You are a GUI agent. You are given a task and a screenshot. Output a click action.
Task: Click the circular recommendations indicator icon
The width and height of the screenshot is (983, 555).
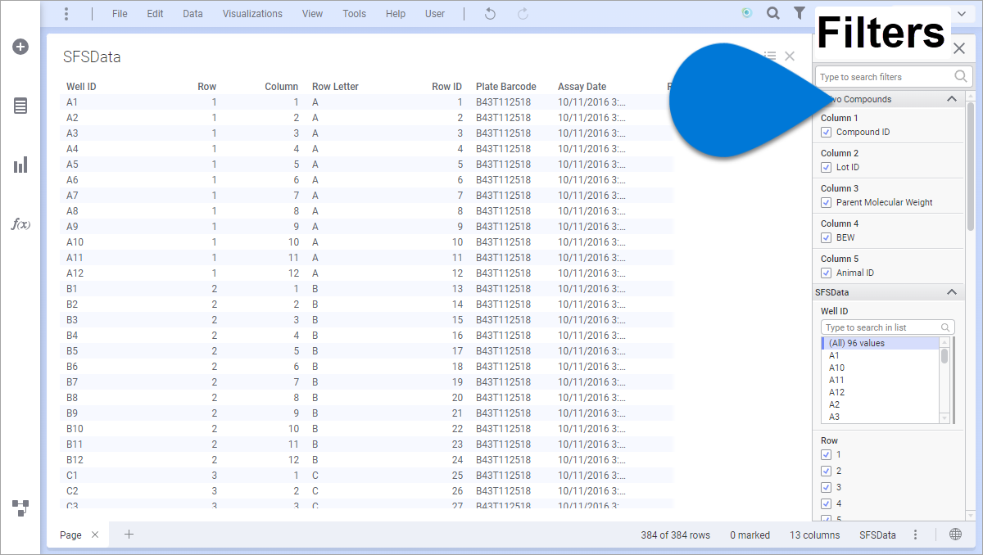point(746,13)
